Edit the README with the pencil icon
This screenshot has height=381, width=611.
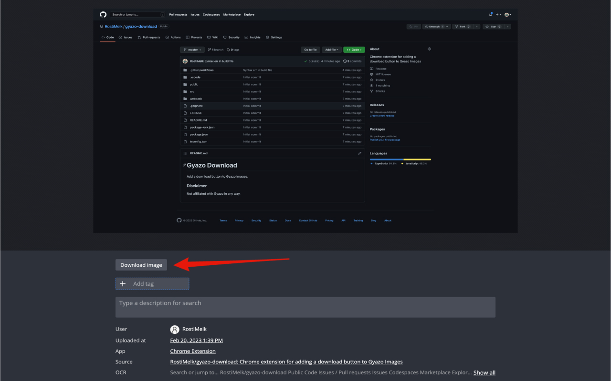click(360, 153)
